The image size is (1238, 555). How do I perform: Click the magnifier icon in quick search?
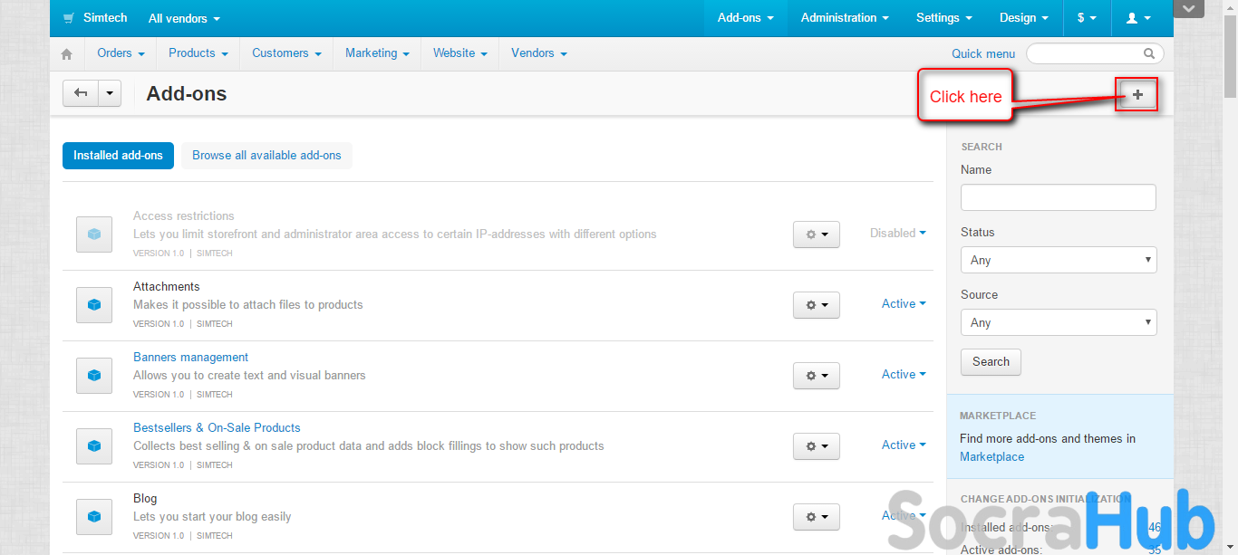(x=1149, y=53)
